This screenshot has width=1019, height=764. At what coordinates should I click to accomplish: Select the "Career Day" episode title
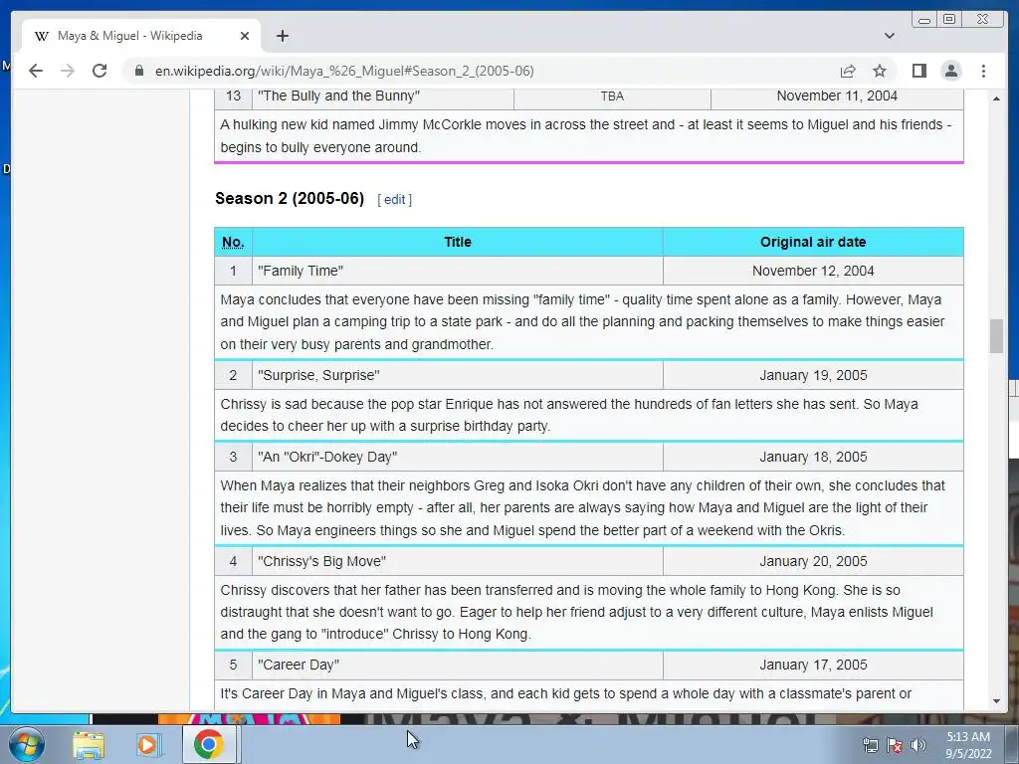(x=299, y=665)
